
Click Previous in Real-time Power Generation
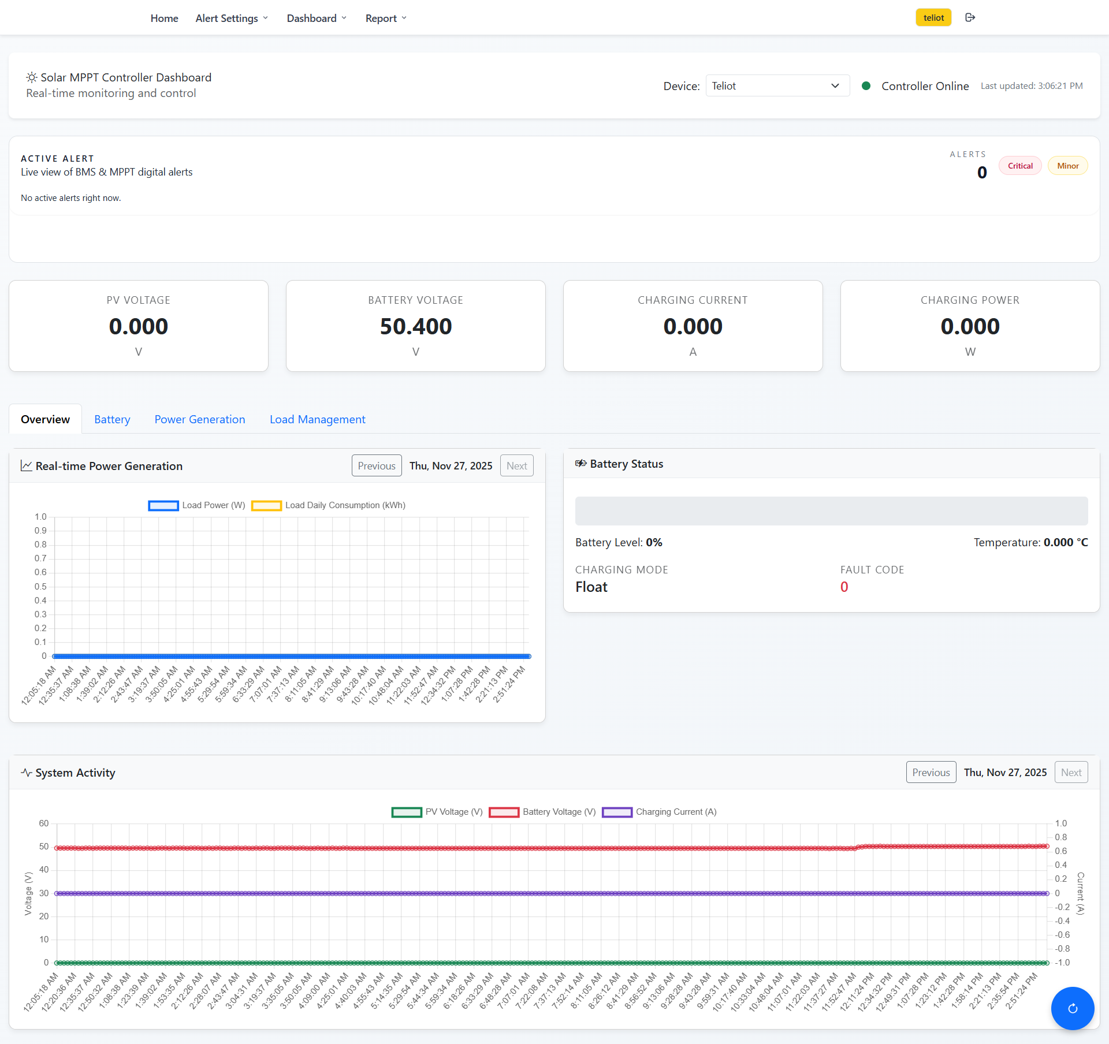pos(377,466)
